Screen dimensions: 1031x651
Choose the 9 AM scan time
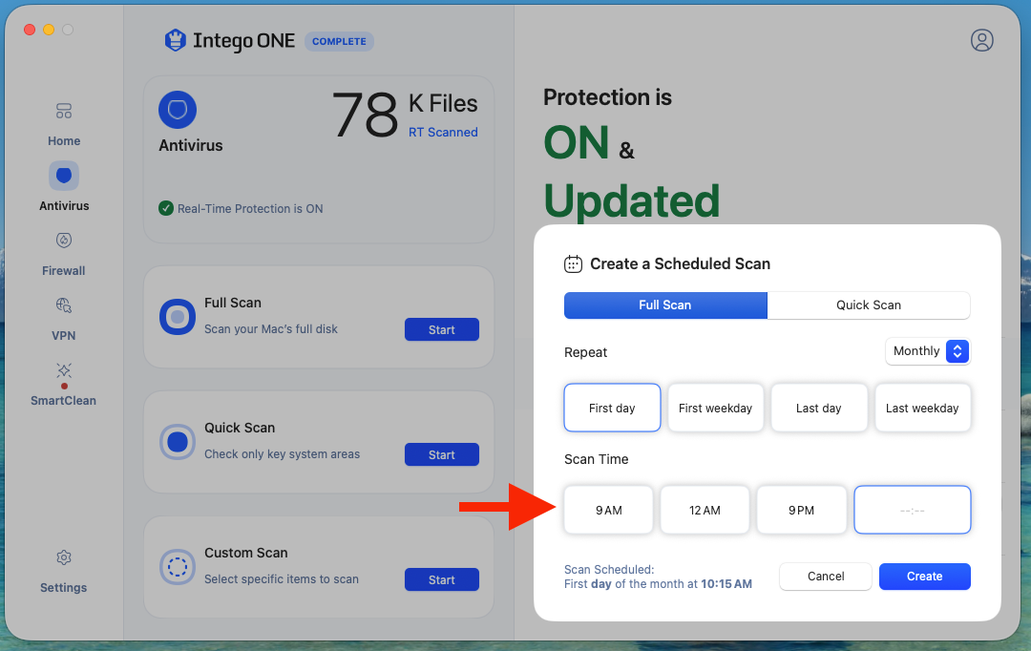tap(609, 510)
